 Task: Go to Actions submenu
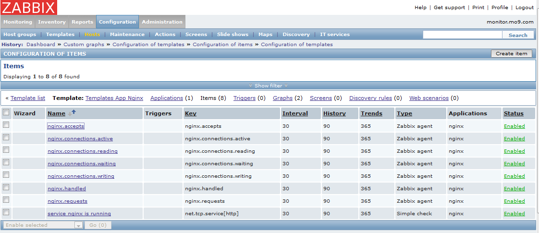(x=165, y=35)
